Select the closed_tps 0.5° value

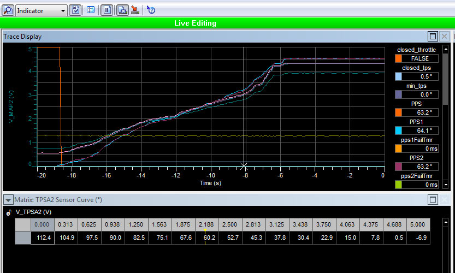[x=420, y=76]
